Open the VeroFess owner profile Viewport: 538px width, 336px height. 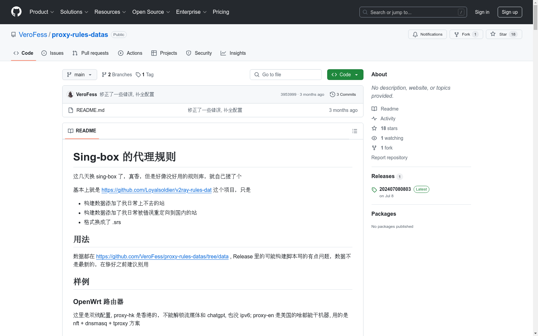click(x=33, y=35)
